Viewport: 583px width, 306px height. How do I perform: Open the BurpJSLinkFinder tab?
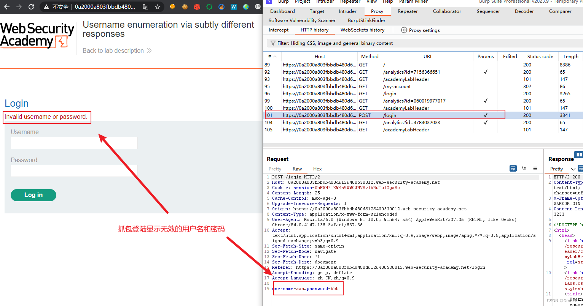click(366, 21)
